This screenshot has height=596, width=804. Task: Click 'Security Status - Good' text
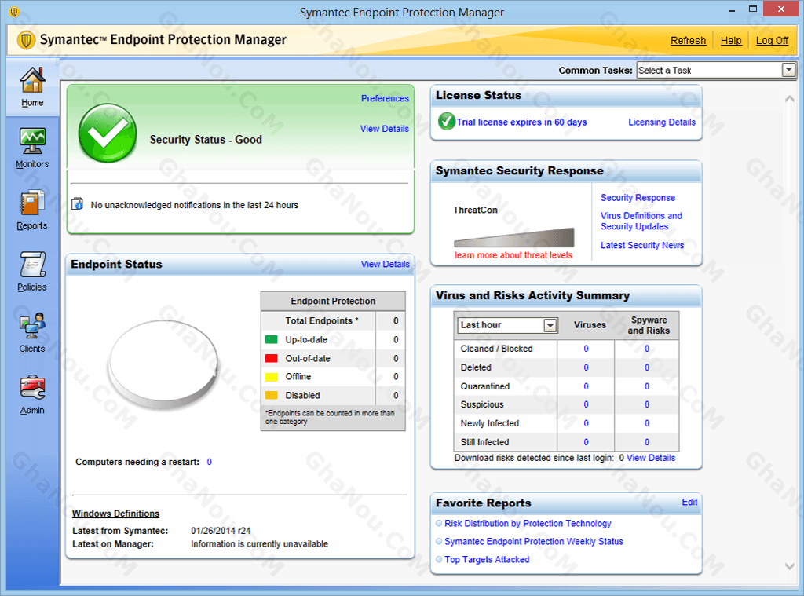[206, 140]
